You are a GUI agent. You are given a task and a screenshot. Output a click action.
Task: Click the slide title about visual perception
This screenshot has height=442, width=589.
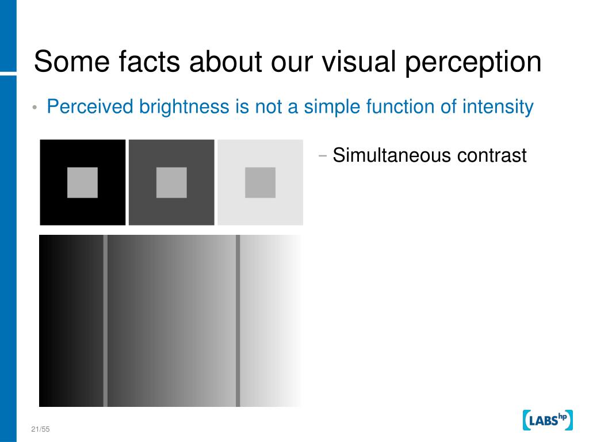click(288, 62)
